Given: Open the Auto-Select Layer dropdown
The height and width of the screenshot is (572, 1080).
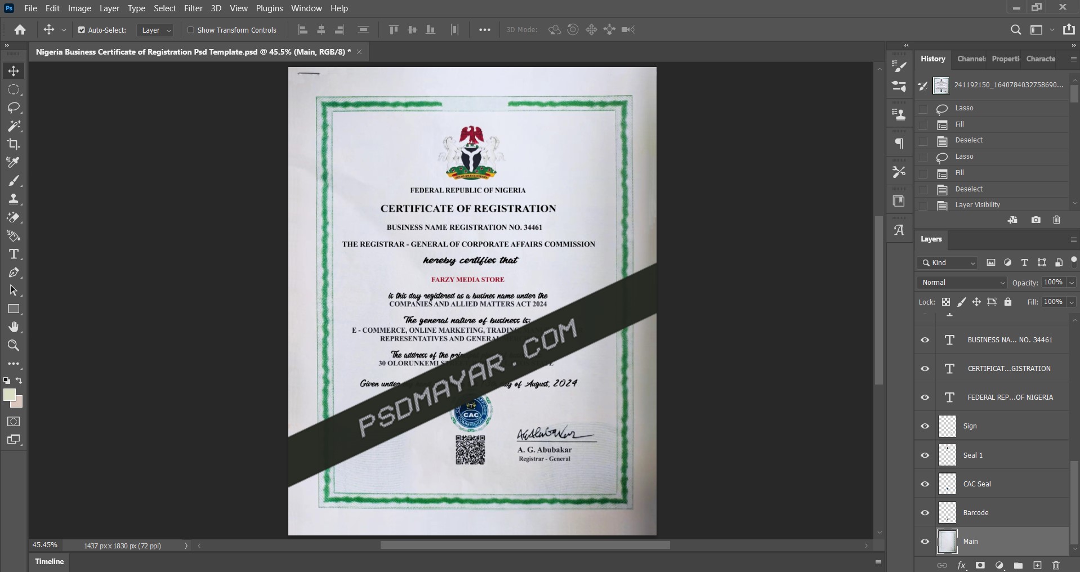Looking at the screenshot, I should (x=155, y=30).
